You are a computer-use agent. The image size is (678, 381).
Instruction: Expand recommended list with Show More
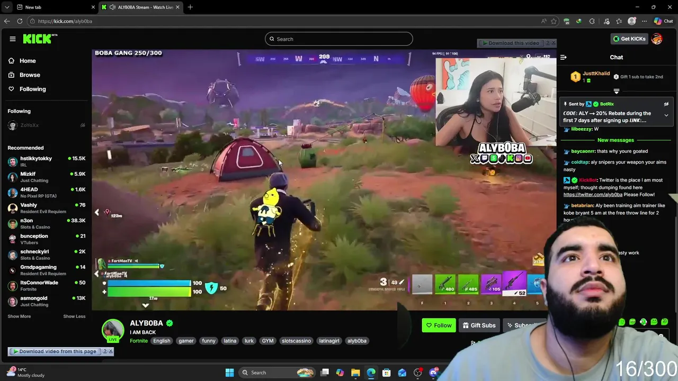click(x=19, y=316)
